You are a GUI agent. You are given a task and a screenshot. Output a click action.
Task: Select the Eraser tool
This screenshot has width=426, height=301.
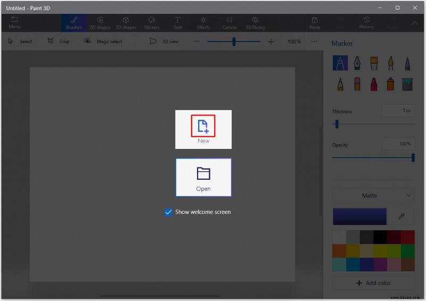pos(357,84)
